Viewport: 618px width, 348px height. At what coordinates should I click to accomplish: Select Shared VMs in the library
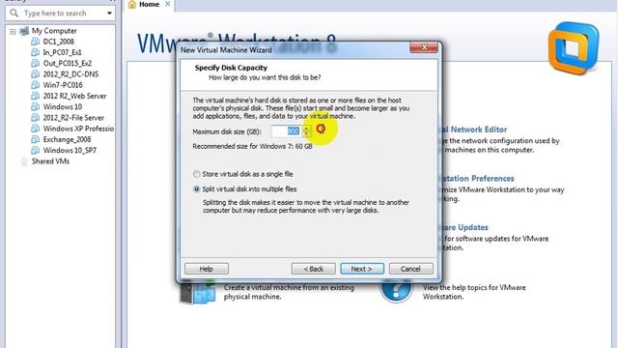[50, 161]
